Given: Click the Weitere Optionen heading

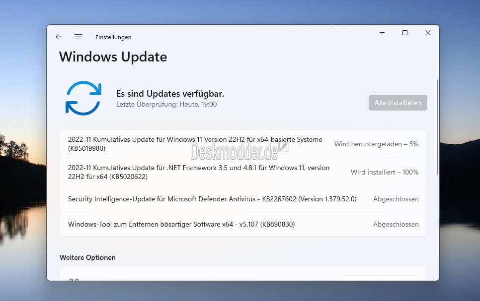Looking at the screenshot, I should click(x=87, y=257).
